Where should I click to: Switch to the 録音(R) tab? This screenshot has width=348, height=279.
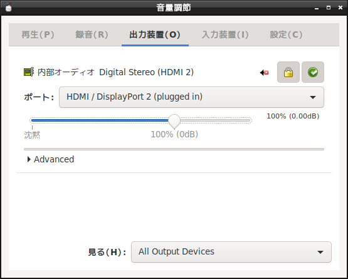(92, 34)
